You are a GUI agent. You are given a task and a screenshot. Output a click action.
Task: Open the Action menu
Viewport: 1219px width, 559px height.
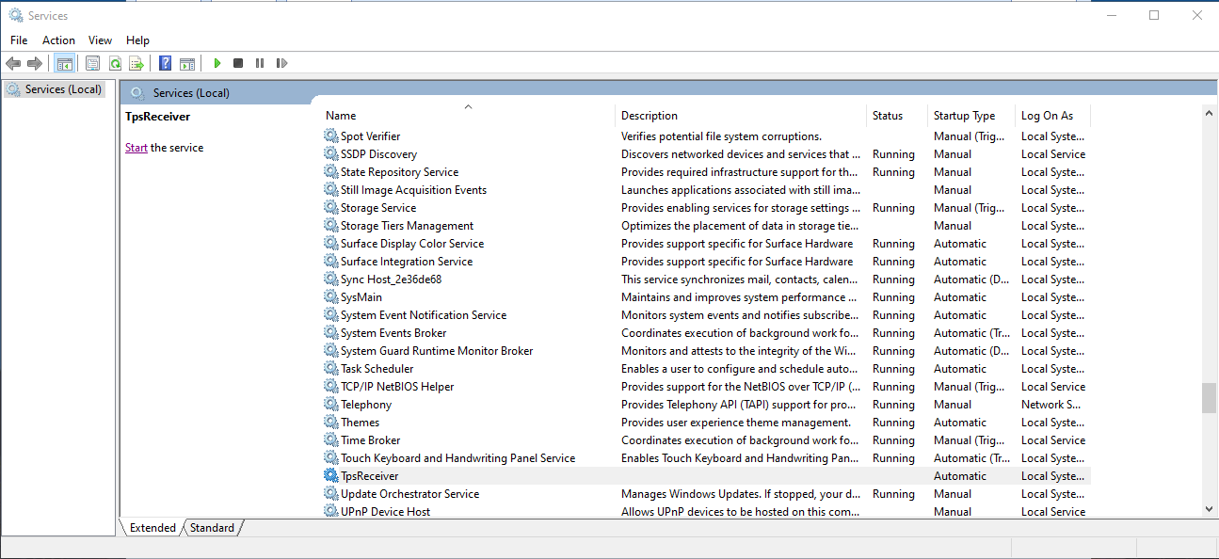(58, 40)
